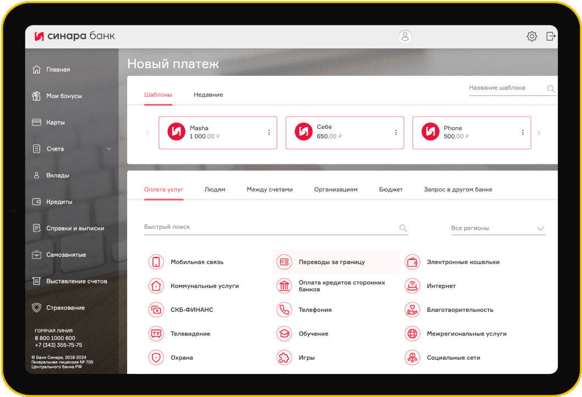Open Мои бонусы in the sidebar
Viewport: 582px width, 397px height.
coord(64,96)
